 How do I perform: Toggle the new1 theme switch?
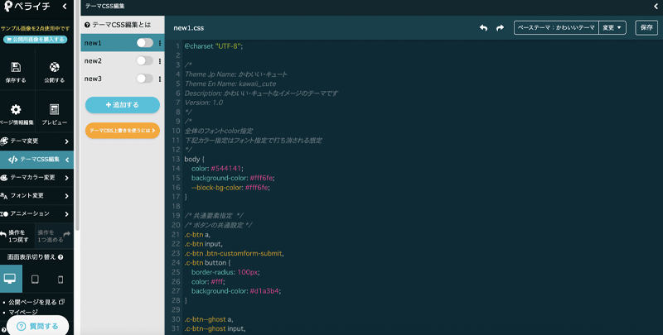point(144,43)
